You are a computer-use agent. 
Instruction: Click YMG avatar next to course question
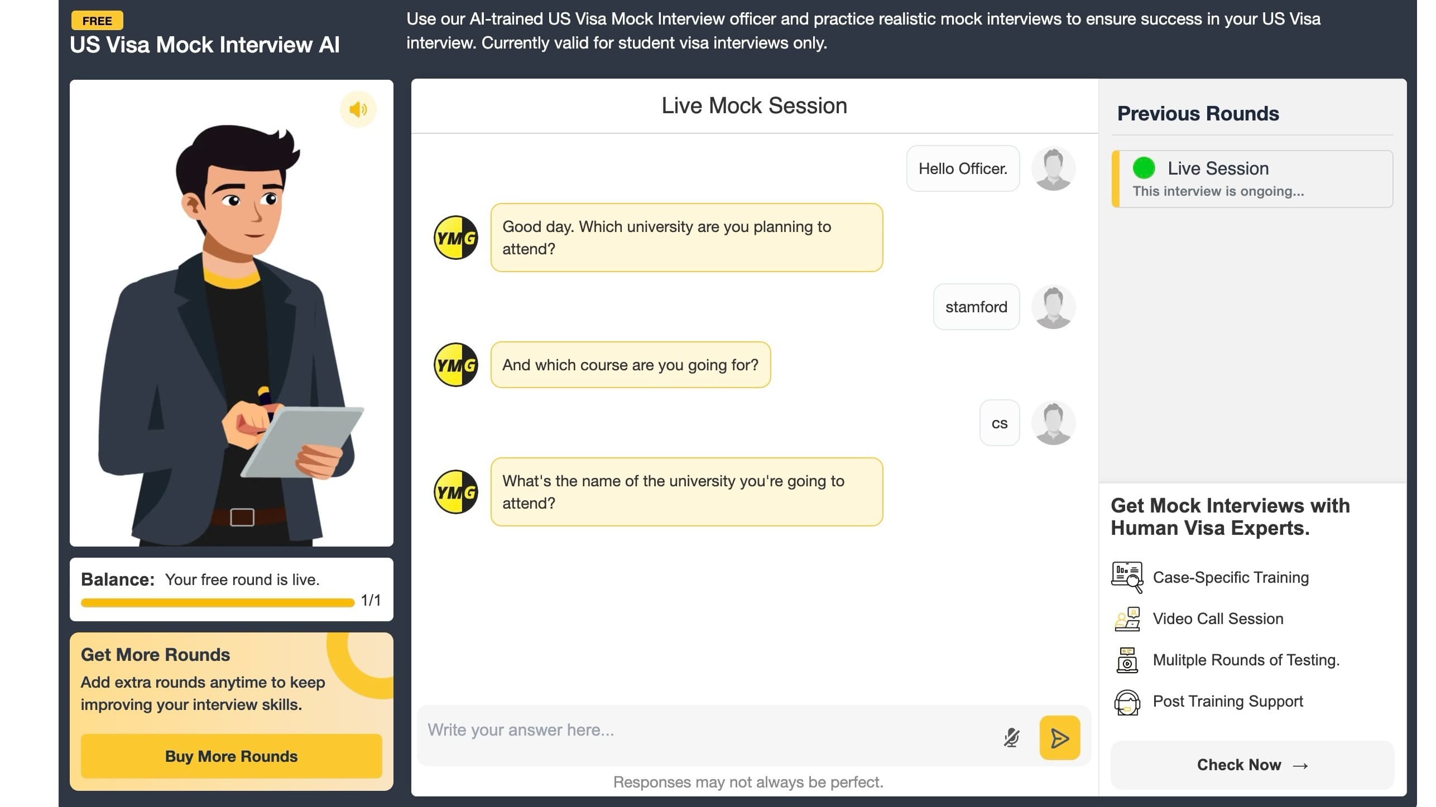pyautogui.click(x=455, y=365)
